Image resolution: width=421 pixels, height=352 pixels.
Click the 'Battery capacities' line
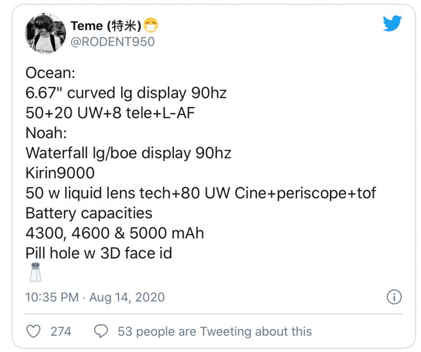coord(89,213)
